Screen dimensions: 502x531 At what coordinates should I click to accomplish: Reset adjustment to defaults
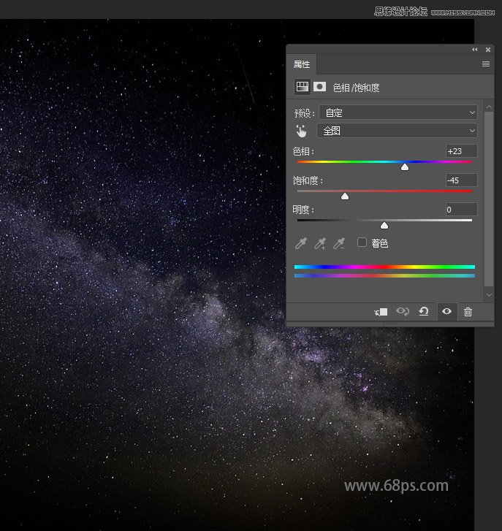pos(424,311)
